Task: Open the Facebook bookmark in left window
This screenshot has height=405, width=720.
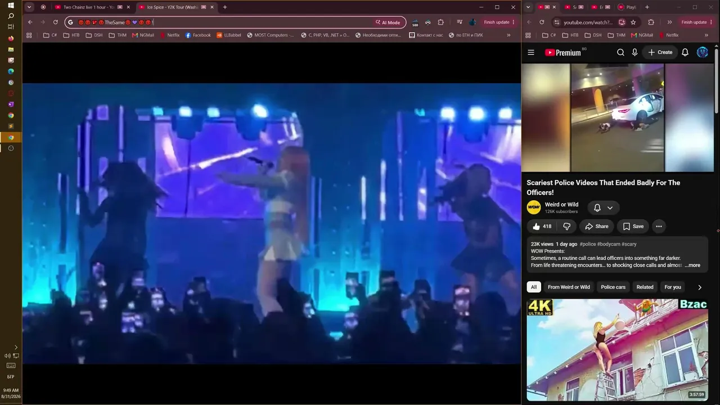Action: pos(198,35)
